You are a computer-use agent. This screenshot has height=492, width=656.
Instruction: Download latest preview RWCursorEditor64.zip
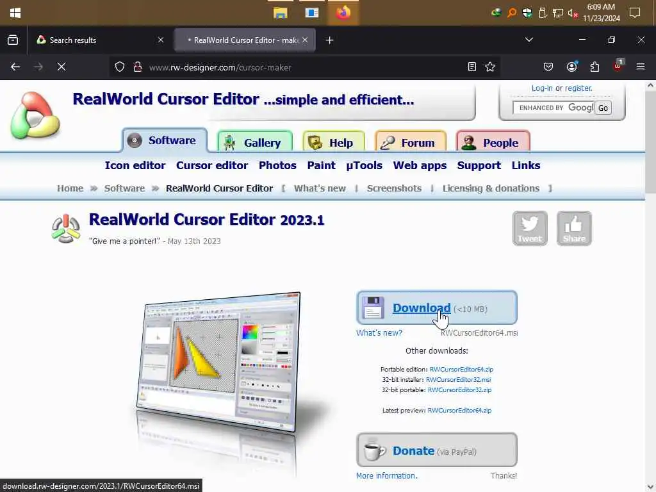[x=459, y=411]
